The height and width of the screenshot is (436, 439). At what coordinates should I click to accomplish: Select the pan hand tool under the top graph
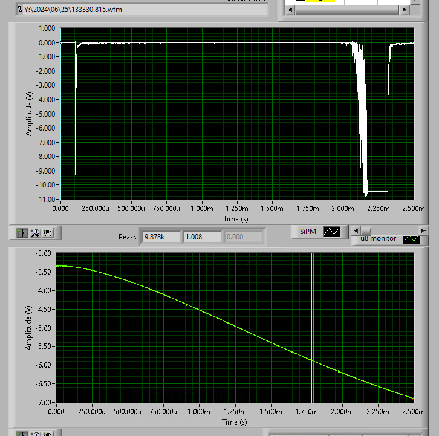coord(48,233)
